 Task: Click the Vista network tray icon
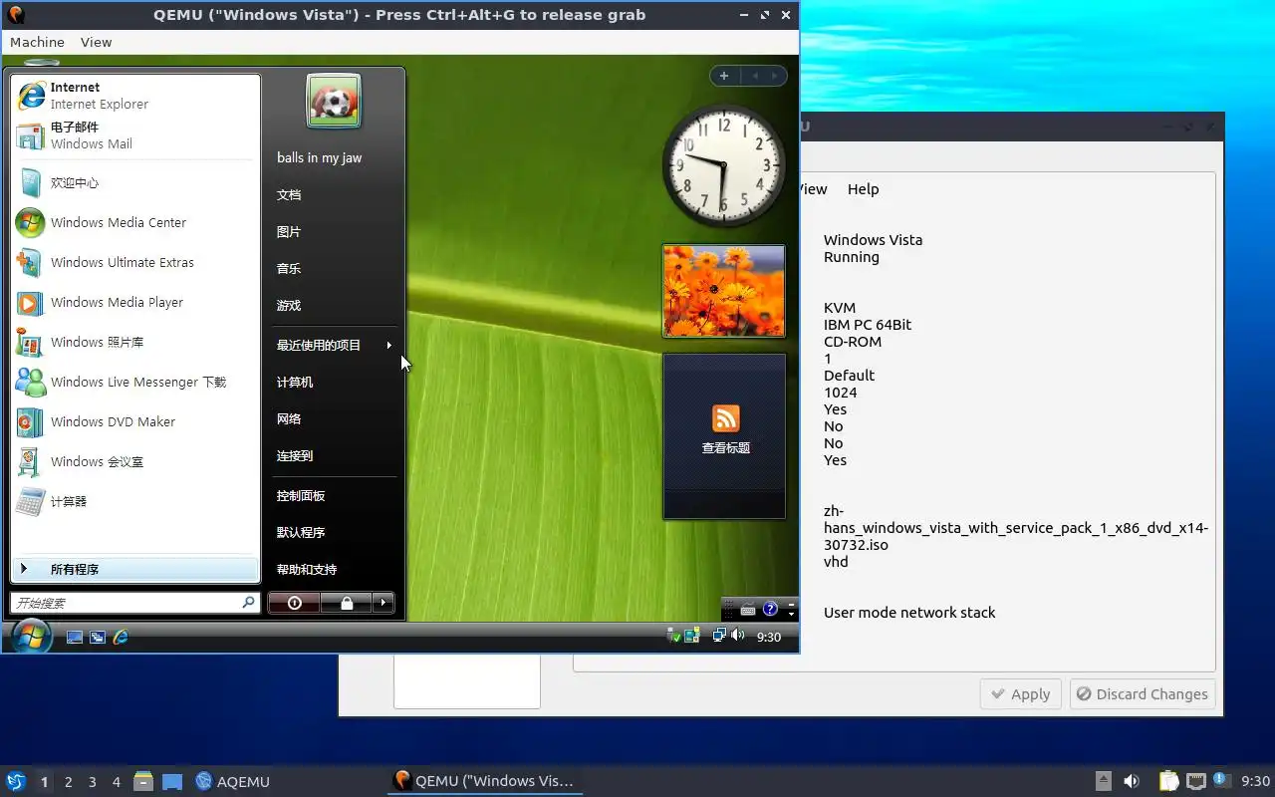pos(718,636)
